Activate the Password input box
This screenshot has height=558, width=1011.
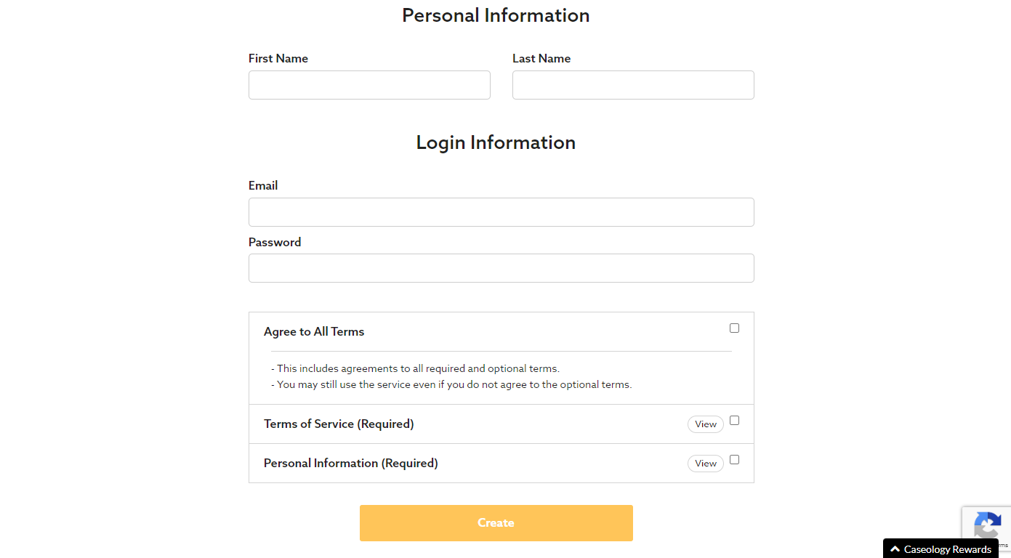[502, 268]
